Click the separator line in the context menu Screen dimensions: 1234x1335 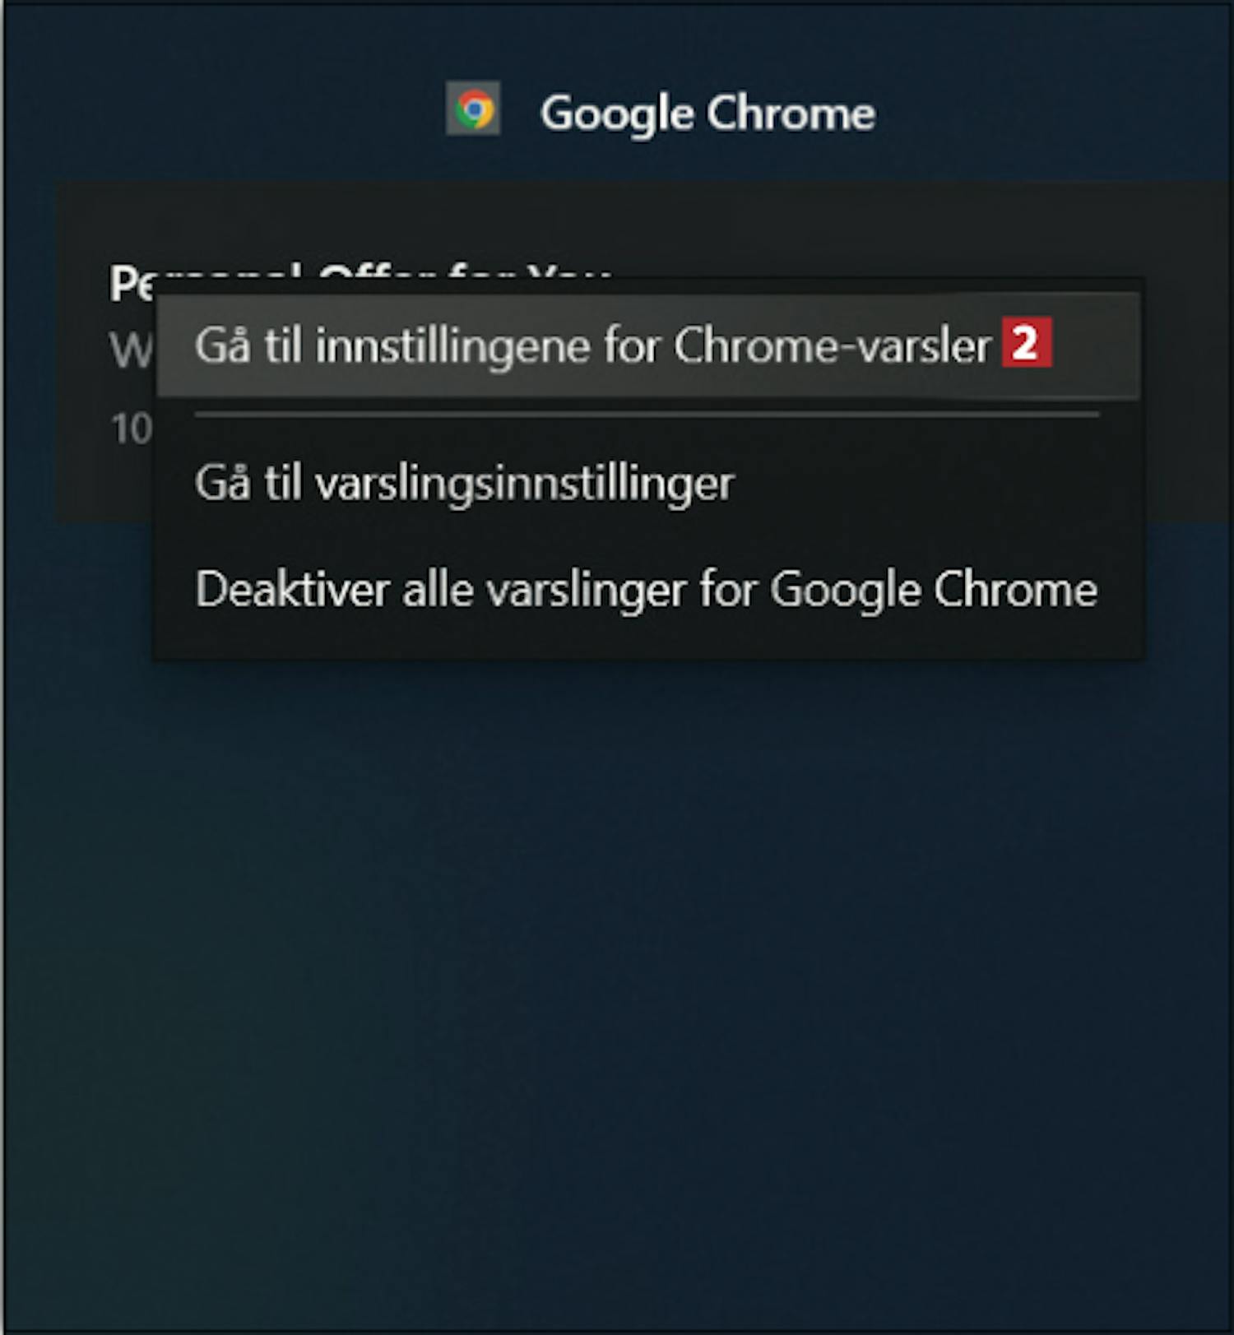(x=647, y=415)
